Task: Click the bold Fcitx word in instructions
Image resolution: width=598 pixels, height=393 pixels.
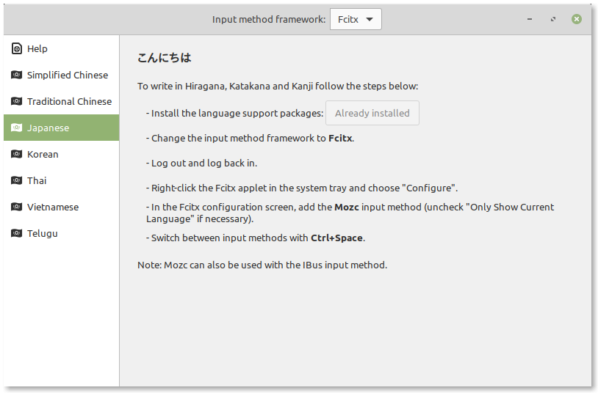Action: click(340, 138)
